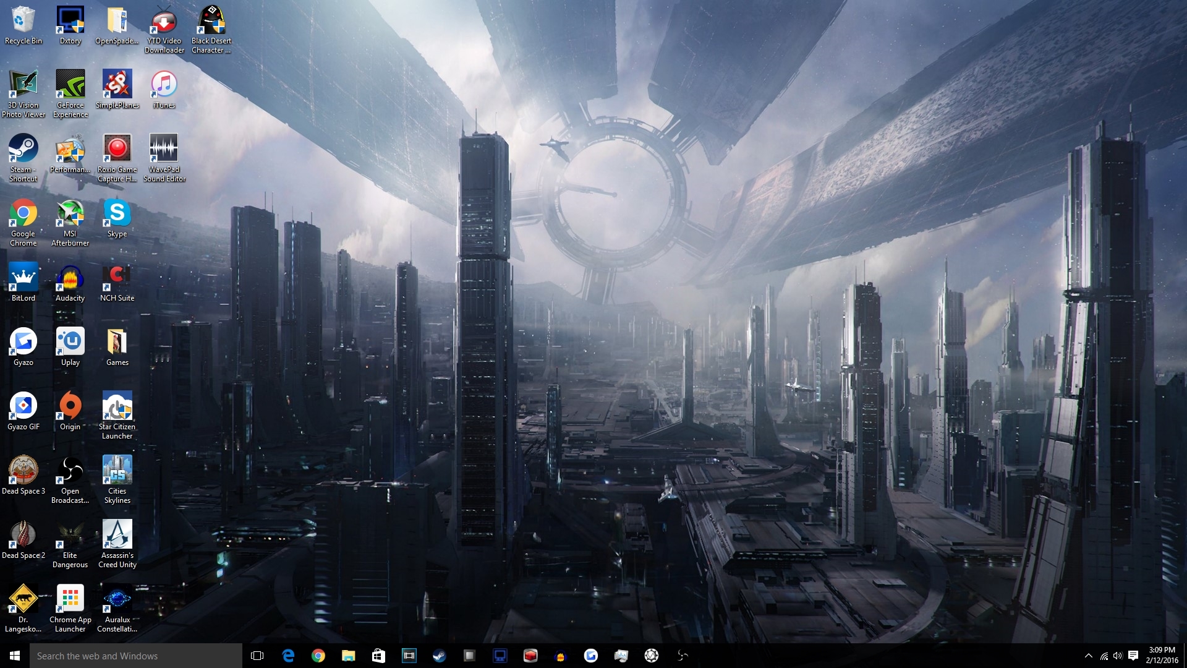The image size is (1187, 668).
Task: Expand the hidden system tray icons
Action: tap(1088, 656)
